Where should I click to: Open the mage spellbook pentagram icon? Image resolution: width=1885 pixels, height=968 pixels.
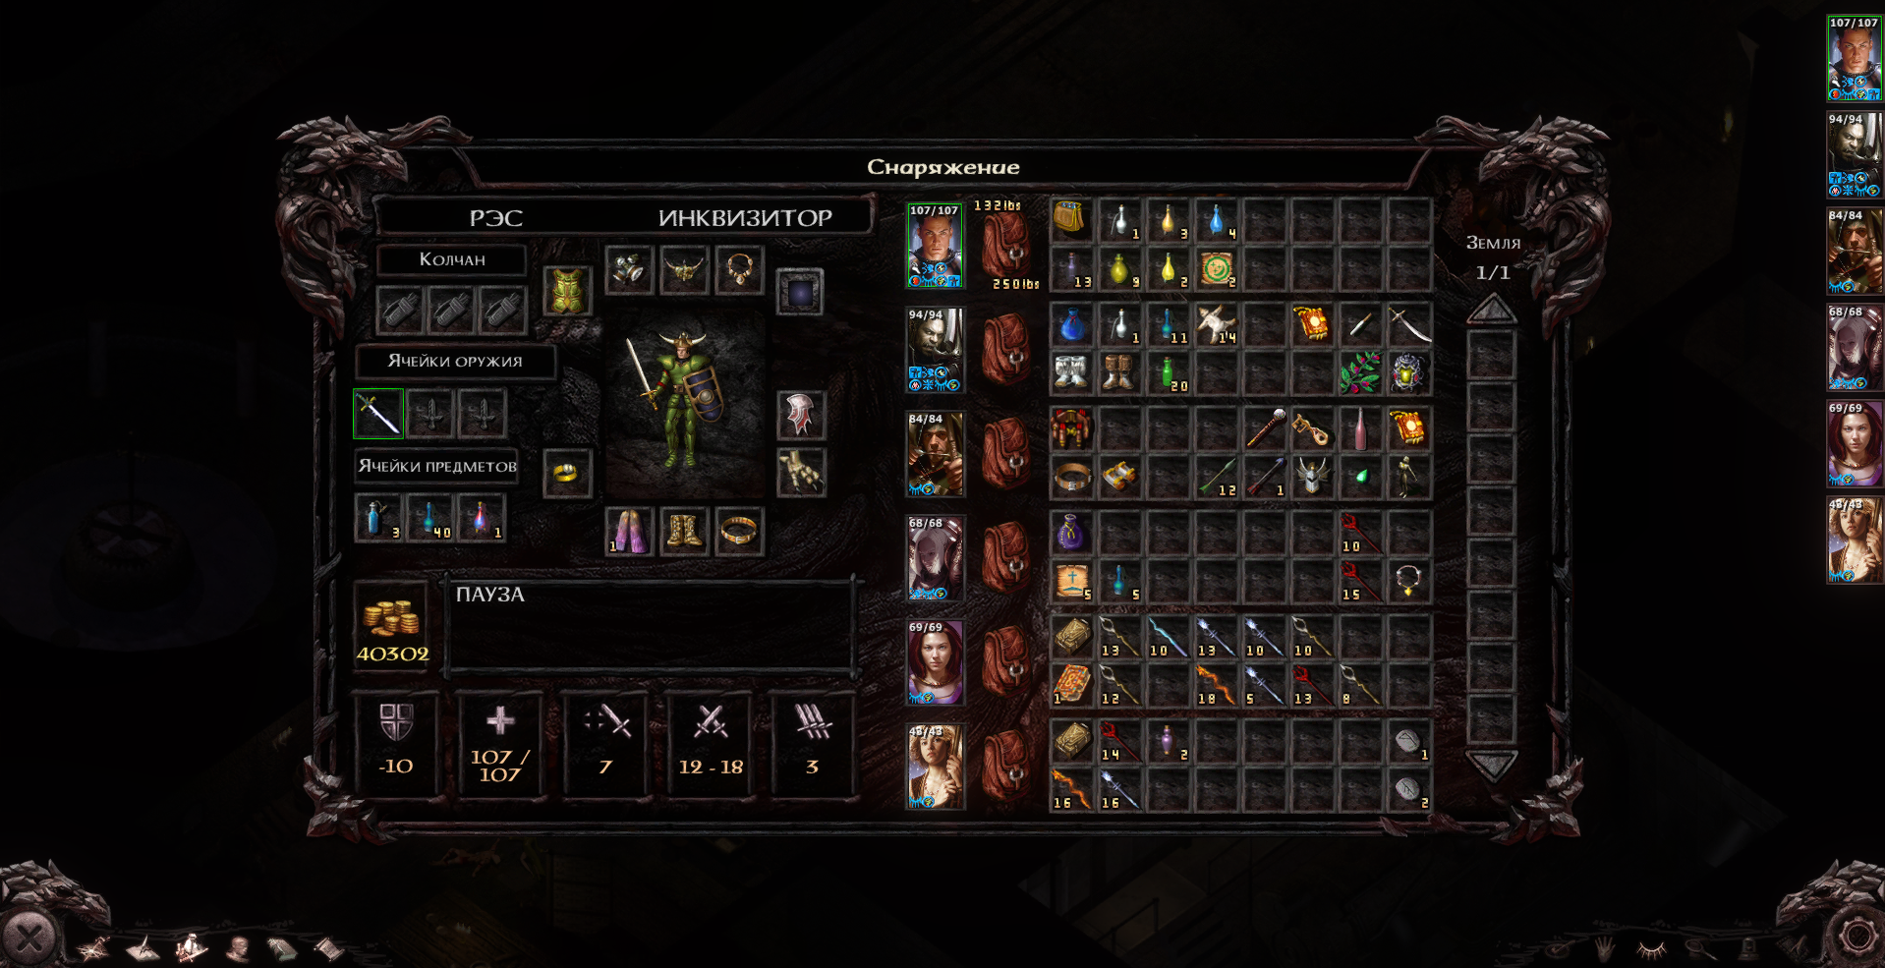coord(94,948)
